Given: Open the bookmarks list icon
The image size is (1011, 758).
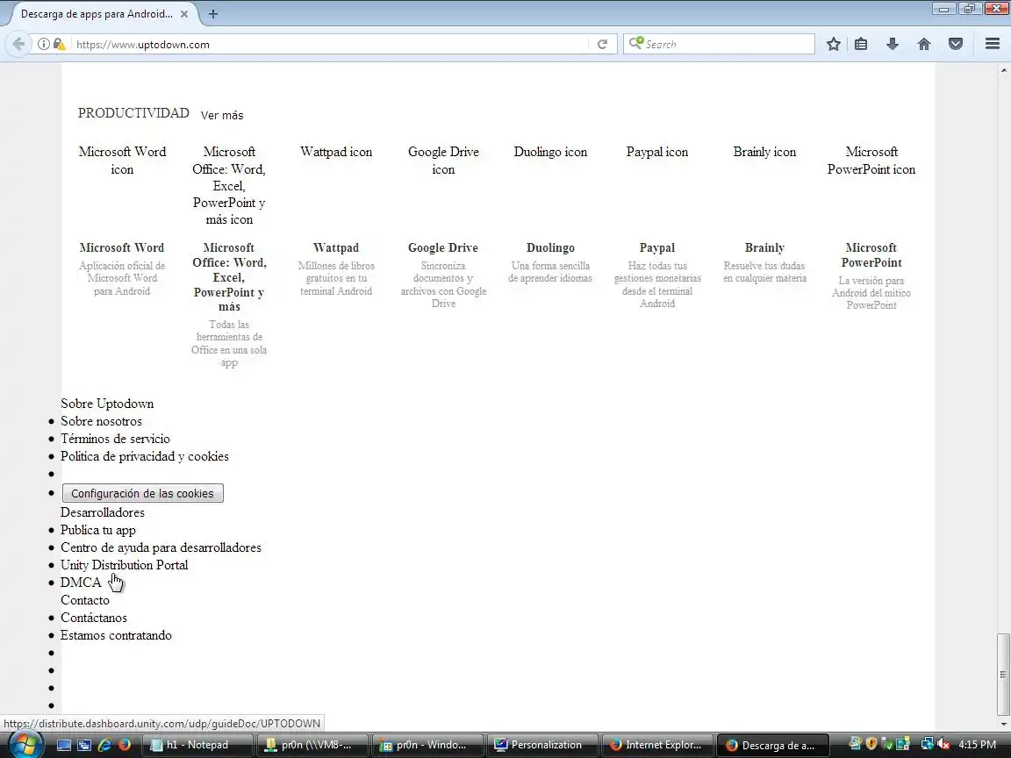Looking at the screenshot, I should coord(861,44).
